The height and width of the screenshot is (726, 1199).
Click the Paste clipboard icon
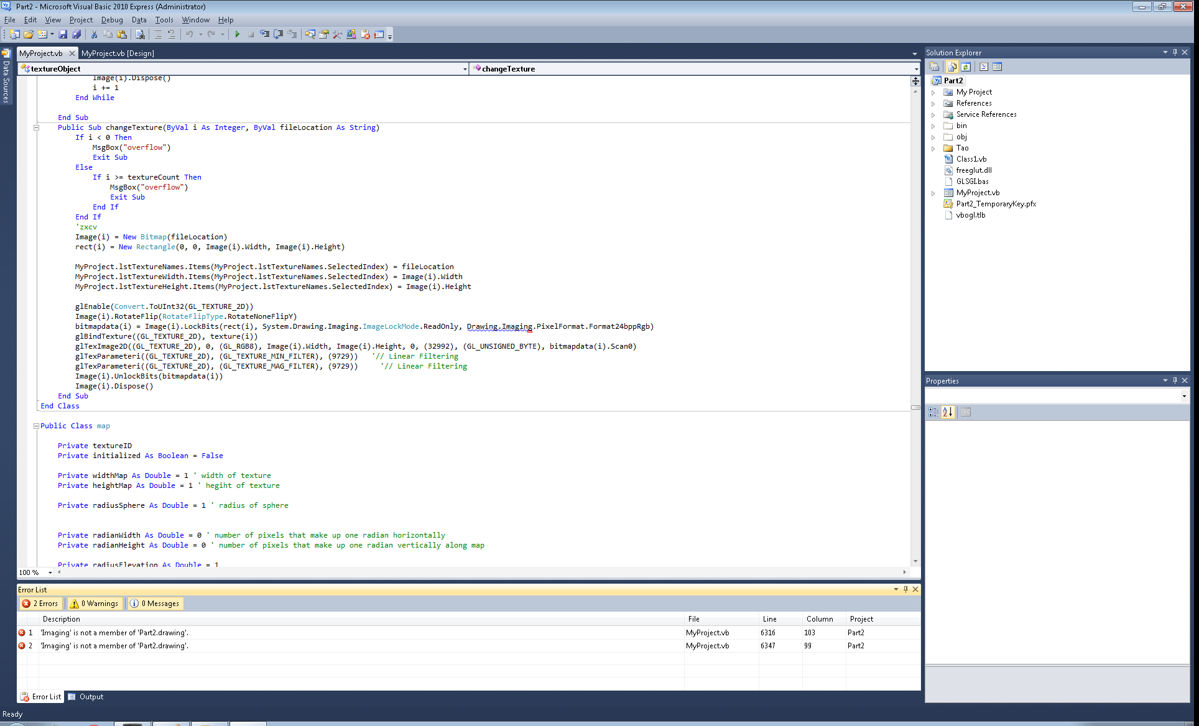point(122,34)
